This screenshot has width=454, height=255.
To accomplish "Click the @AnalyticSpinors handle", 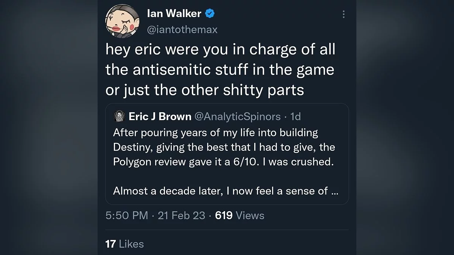I will coord(238,117).
